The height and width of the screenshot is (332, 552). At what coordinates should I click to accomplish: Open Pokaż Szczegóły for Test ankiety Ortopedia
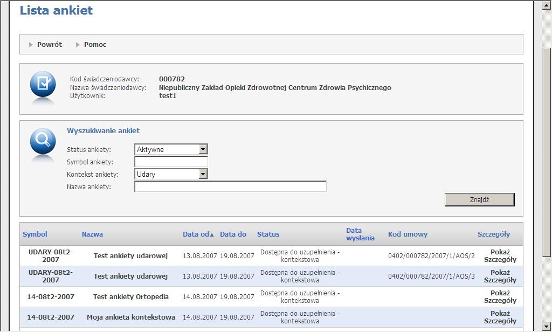(x=500, y=297)
